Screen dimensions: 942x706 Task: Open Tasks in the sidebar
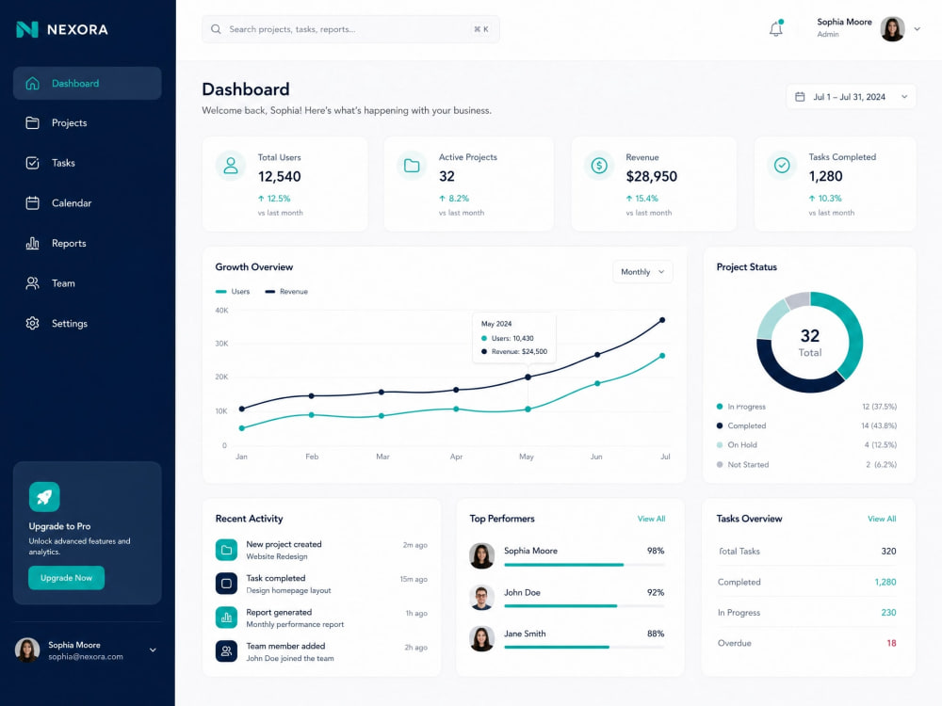pos(87,163)
